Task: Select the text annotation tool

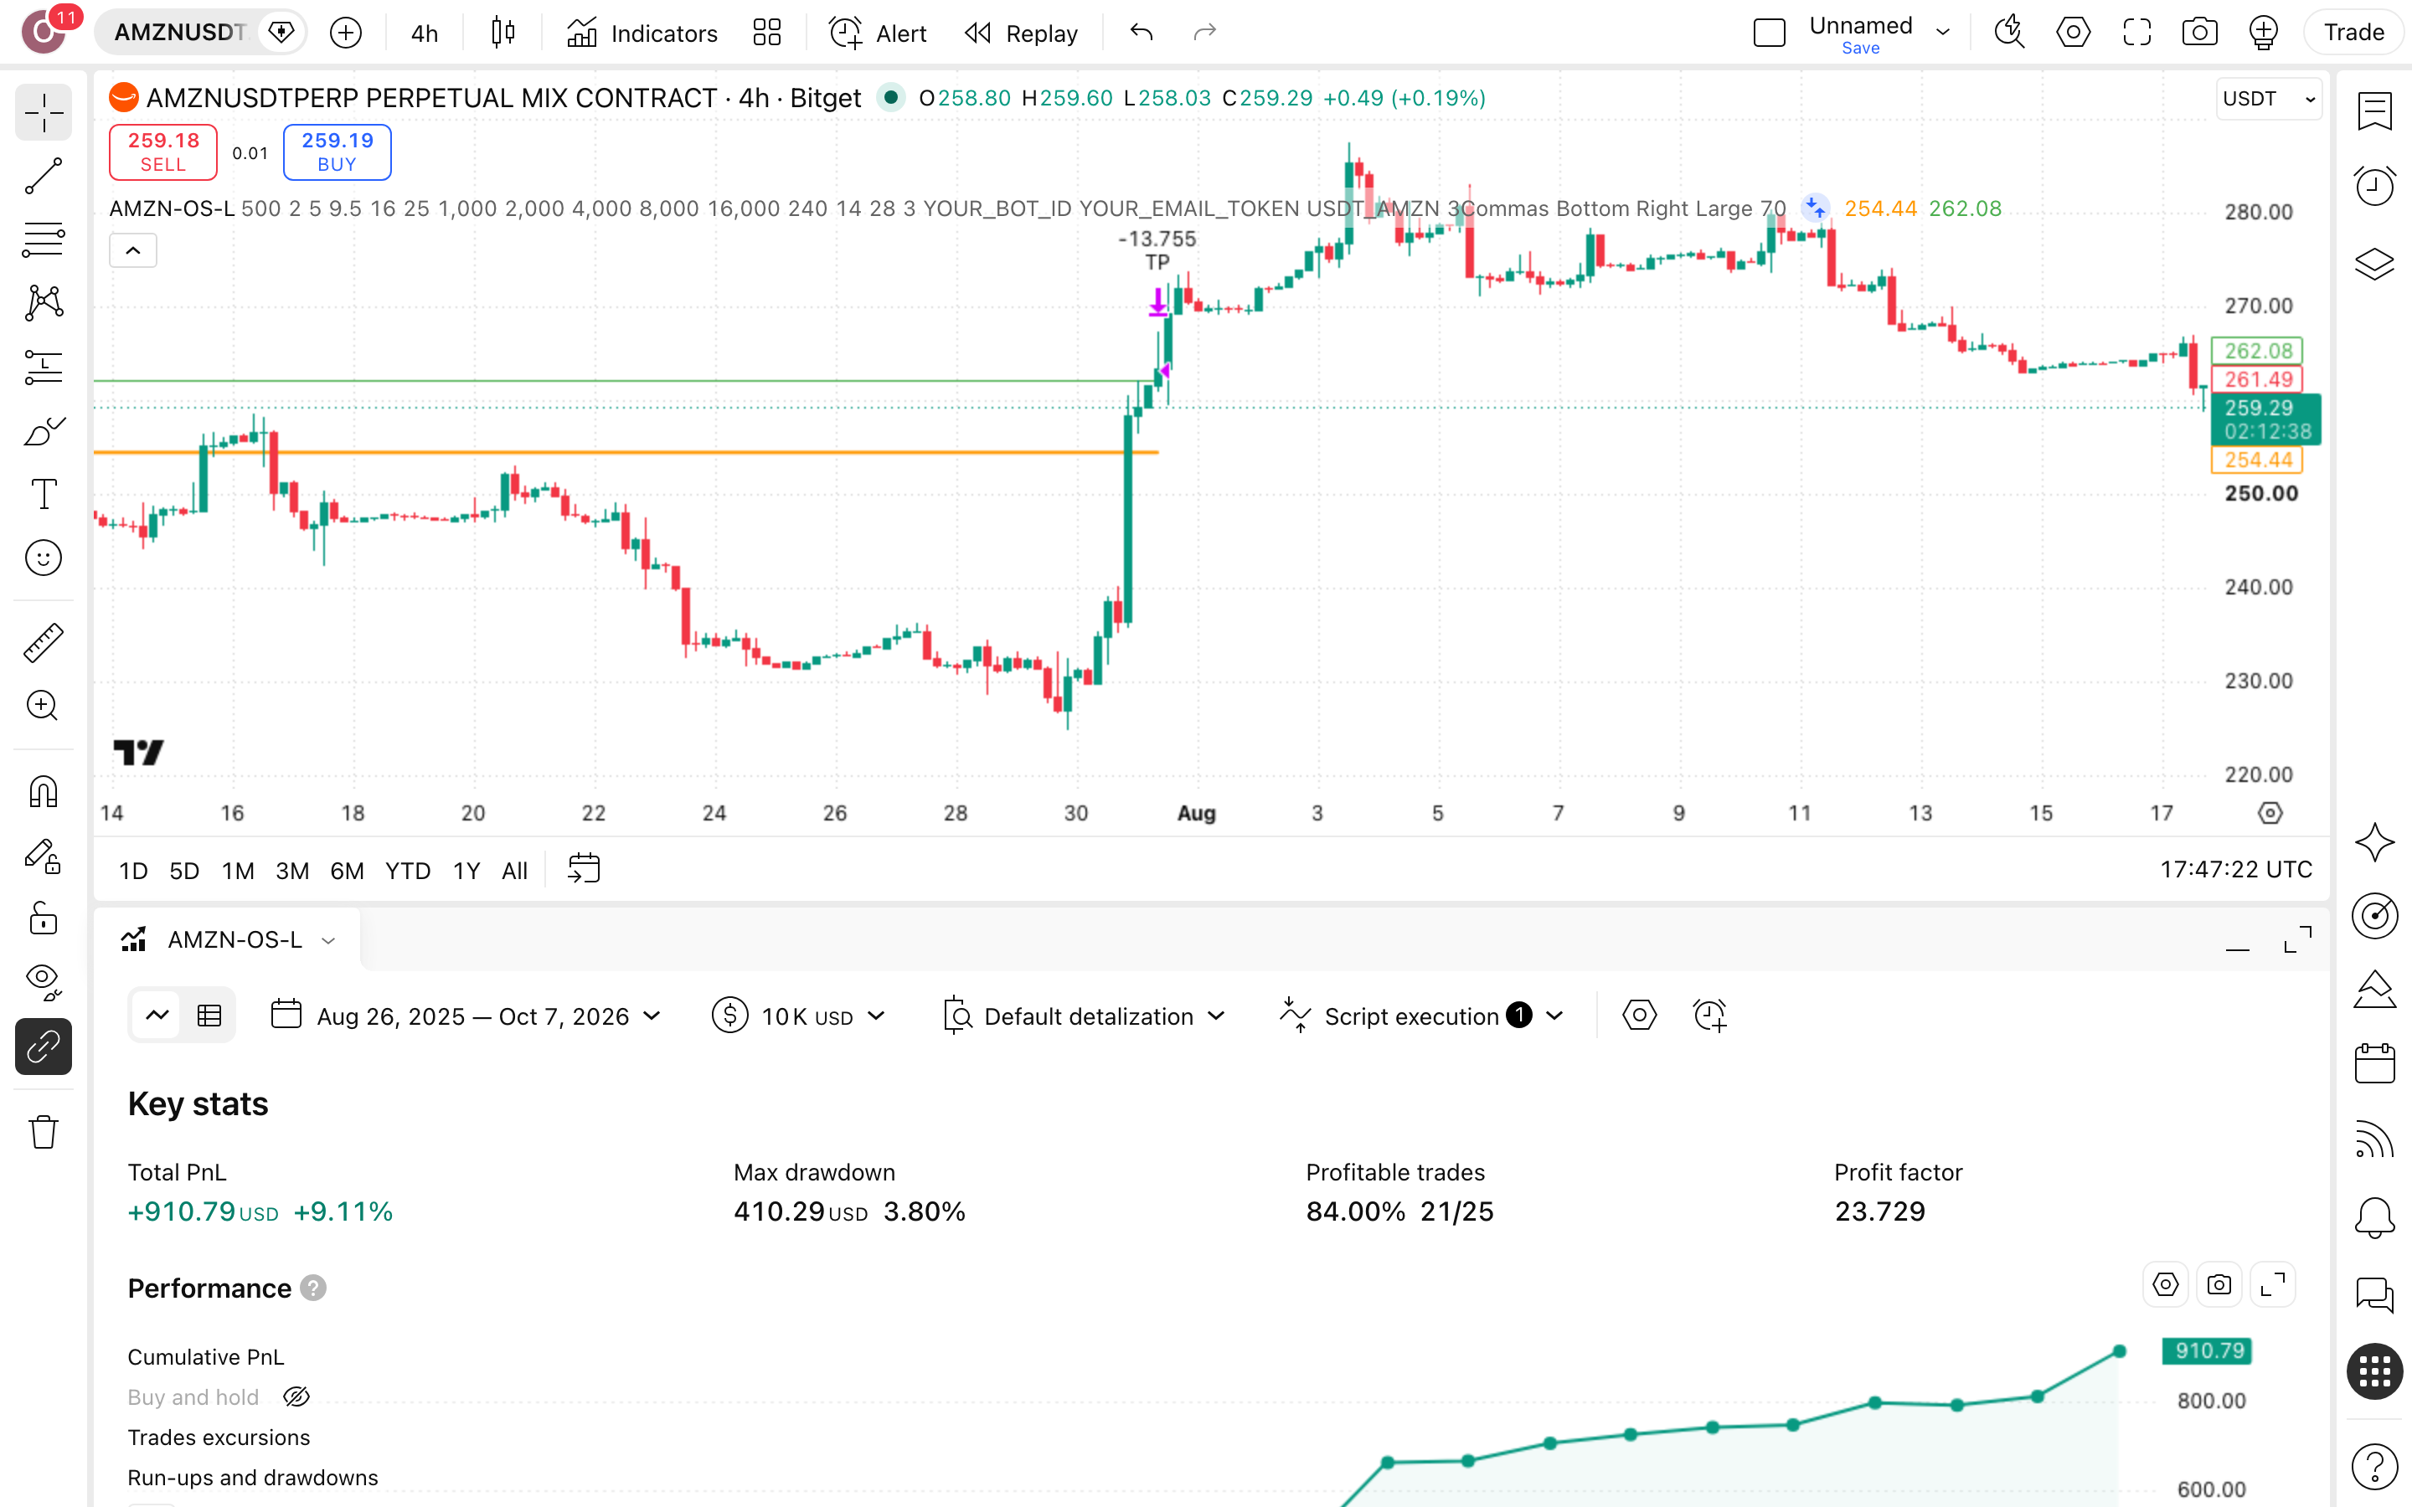Action: 43,494
